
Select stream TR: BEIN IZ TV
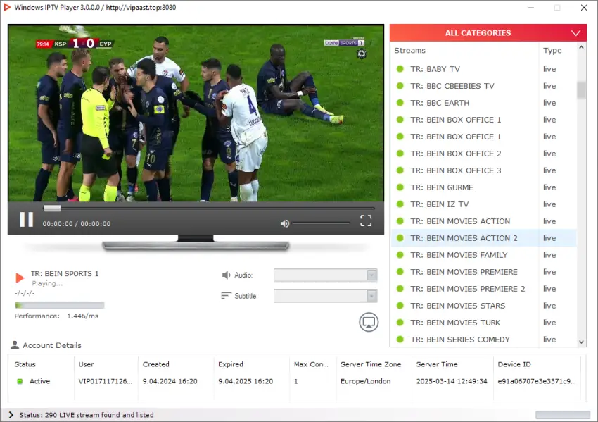point(483,204)
